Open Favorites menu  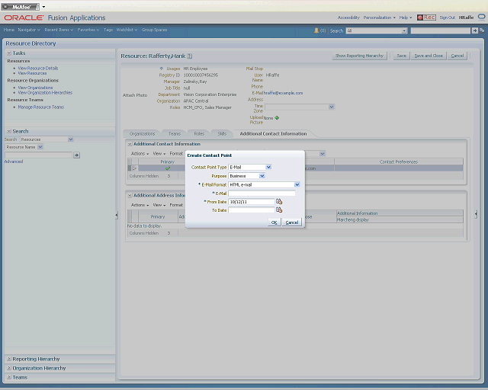point(88,30)
